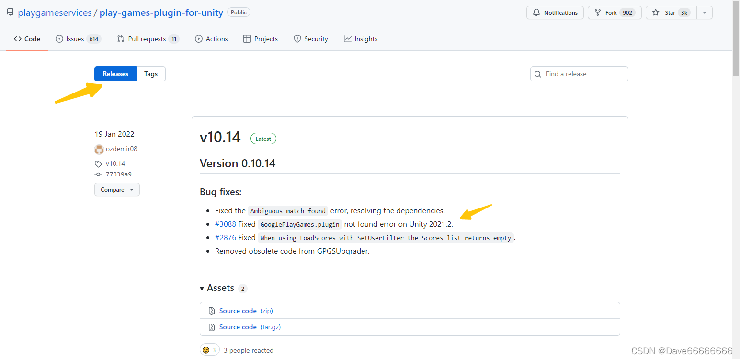Click the tar.gz file archive icon
The image size is (740, 359).
212,327
